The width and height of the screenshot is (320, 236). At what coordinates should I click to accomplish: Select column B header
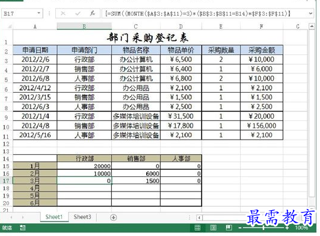(x=84, y=26)
